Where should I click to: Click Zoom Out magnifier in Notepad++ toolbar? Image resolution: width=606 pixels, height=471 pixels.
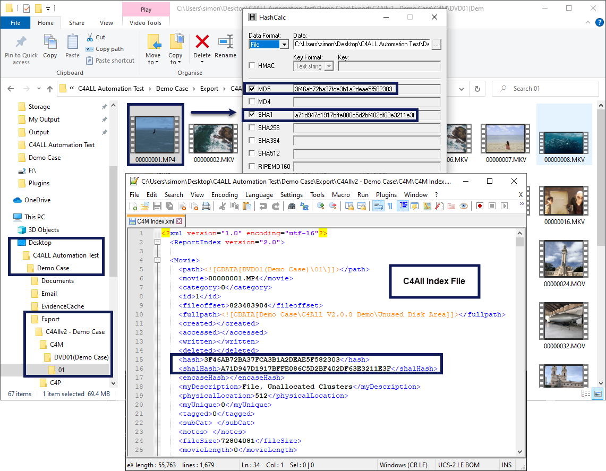pos(333,207)
